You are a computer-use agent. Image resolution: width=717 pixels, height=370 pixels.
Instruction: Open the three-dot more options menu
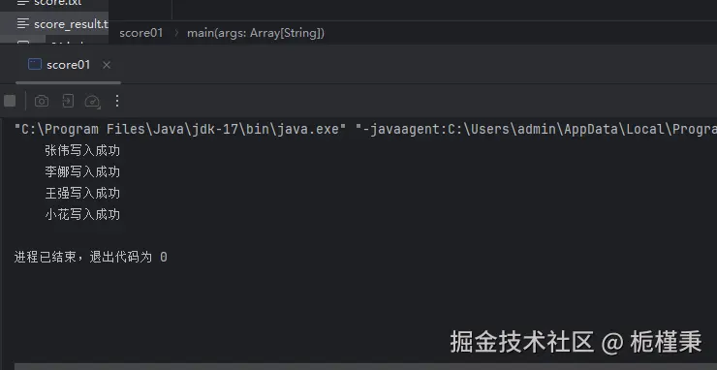(x=117, y=101)
